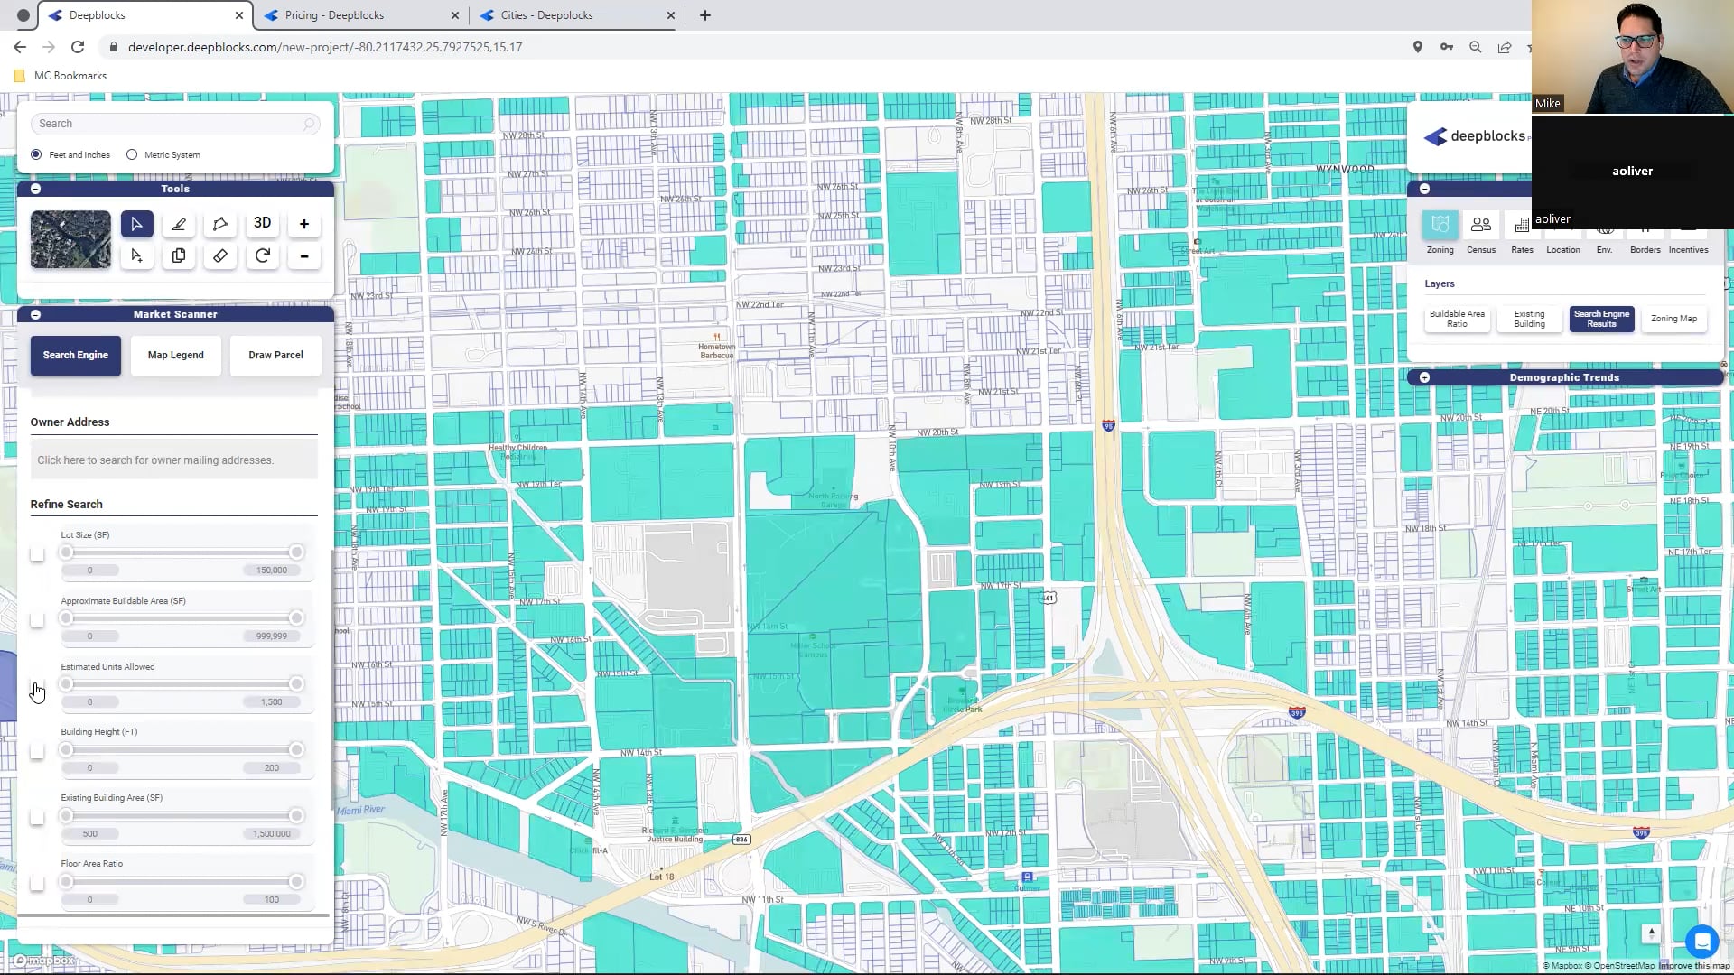Collapse the Tools panel

pyautogui.click(x=35, y=189)
